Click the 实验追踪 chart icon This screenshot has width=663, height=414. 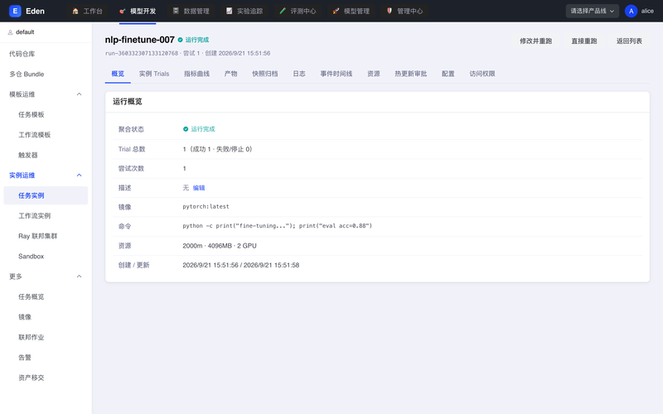pyautogui.click(x=229, y=11)
